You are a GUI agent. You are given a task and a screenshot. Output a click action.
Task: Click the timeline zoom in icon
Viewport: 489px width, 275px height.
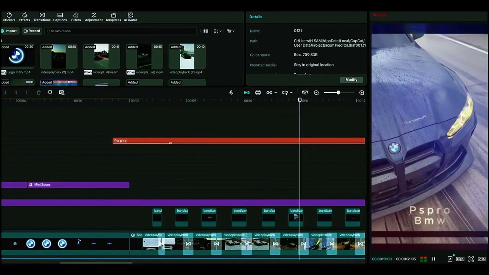pyautogui.click(x=361, y=92)
